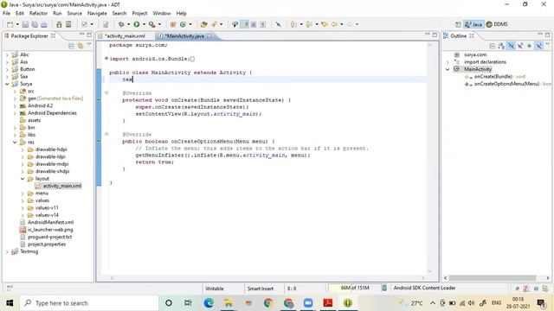This screenshot has height=311, width=554.
Task: Click the heap memory usage bar
Action: (354, 288)
